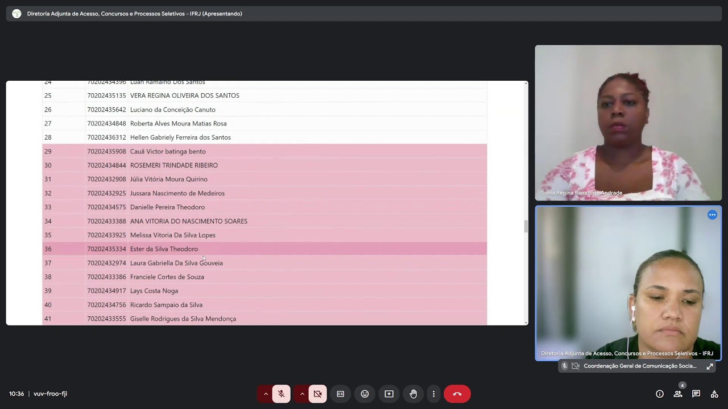Click the name ROSEMERI TRINDADE RIBEIRO
Image resolution: width=728 pixels, height=409 pixels.
click(174, 165)
